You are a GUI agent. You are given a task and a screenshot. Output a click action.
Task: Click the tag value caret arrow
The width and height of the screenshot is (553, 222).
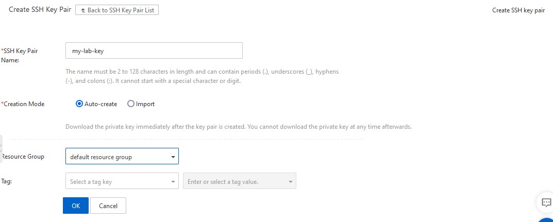(291, 182)
